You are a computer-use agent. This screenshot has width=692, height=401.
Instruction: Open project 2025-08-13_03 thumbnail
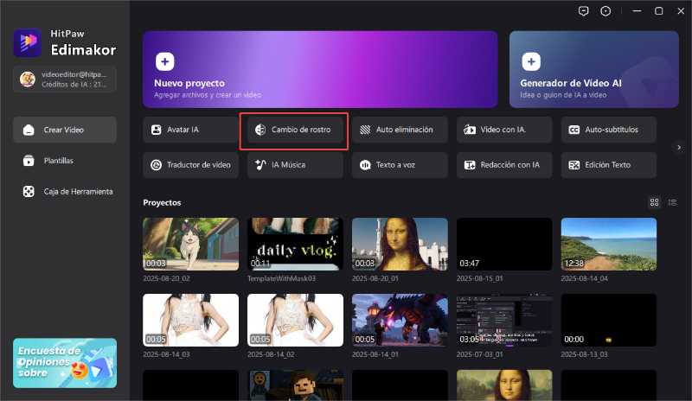[609, 321]
